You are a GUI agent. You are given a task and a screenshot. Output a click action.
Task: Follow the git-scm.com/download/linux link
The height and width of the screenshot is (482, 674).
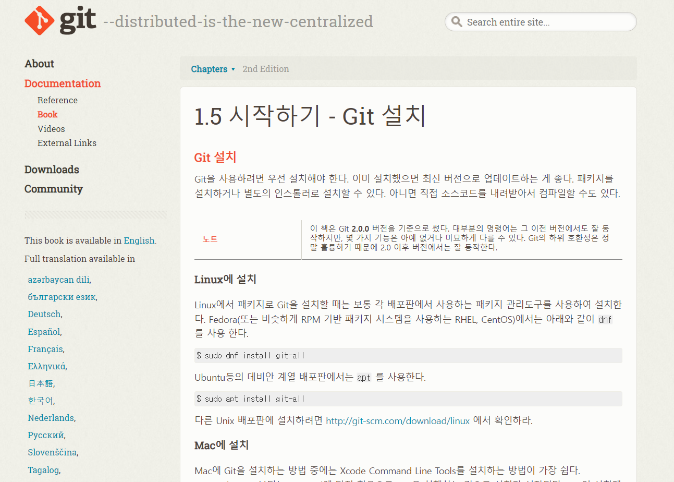398,420
